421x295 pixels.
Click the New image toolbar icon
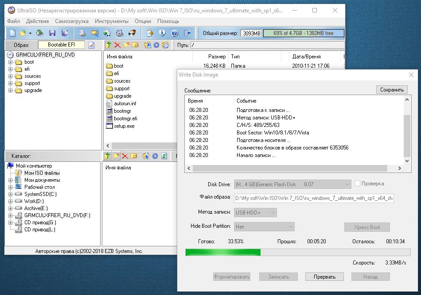13,33
